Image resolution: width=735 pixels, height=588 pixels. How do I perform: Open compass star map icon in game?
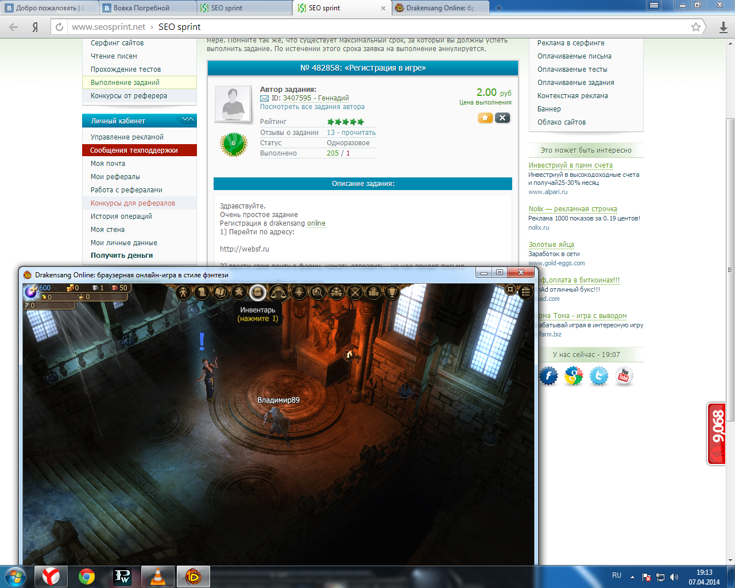299,292
